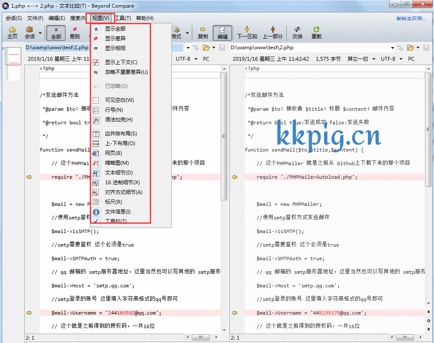The image size is (434, 343).
Task: Select 显示相同 in the view menu
Action: [131, 48]
